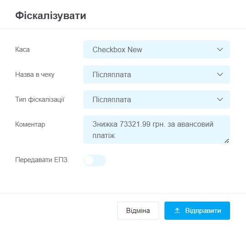Click the Тип фіскалізації label

click(40, 99)
